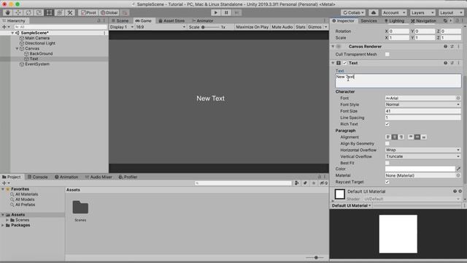The image size is (467, 263).
Task: Toggle Pivot handle position
Action: (88, 12)
